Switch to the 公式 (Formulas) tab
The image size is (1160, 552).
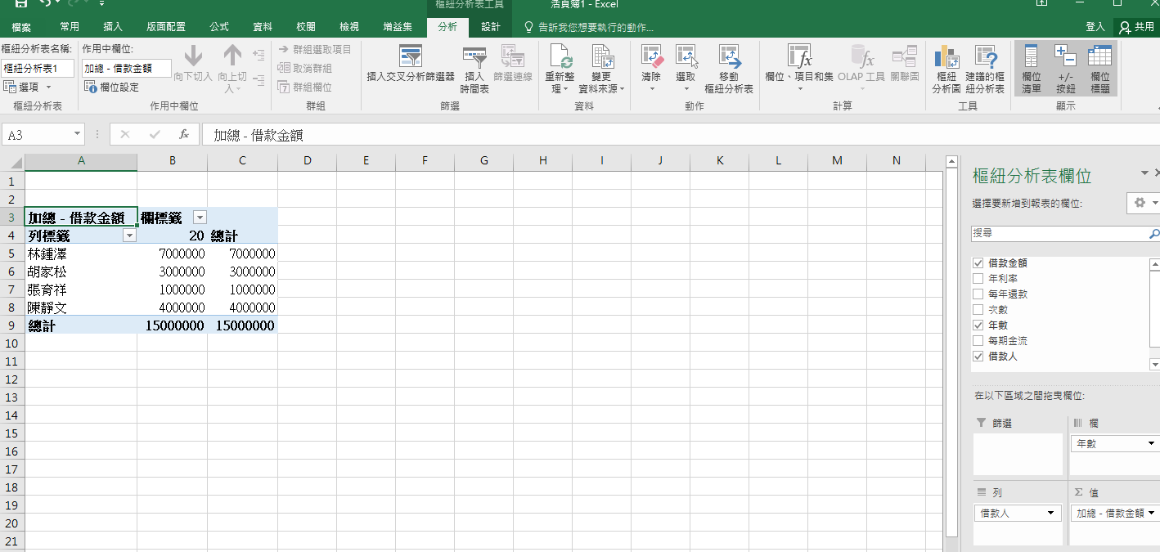(219, 27)
